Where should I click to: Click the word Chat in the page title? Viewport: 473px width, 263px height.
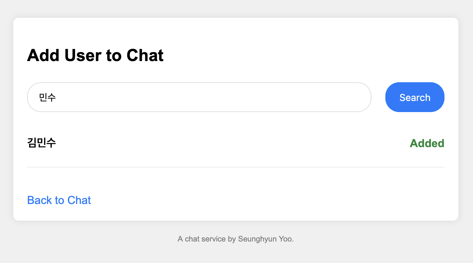point(145,55)
